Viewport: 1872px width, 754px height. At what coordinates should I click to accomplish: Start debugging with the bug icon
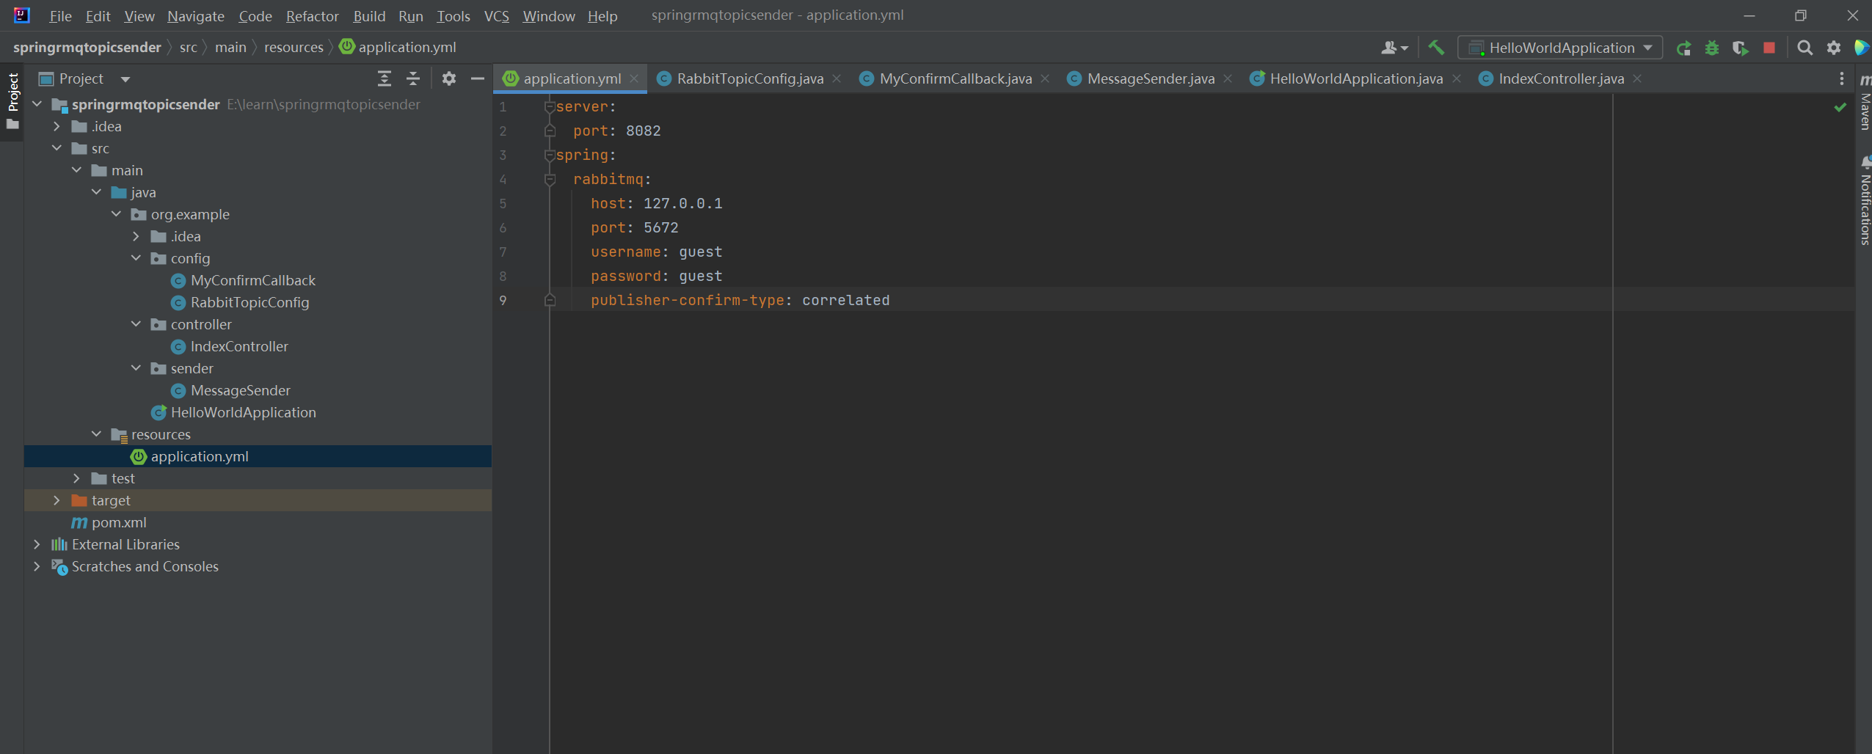[x=1713, y=48]
